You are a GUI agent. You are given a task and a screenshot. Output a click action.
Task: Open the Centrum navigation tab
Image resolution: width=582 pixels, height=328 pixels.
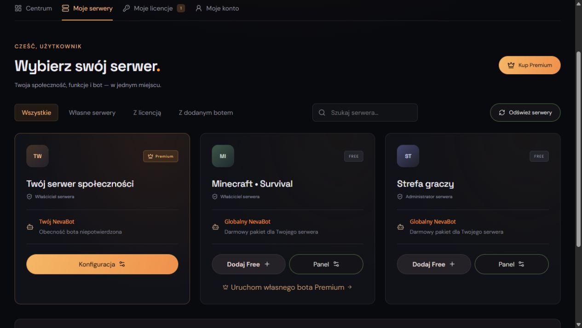click(33, 8)
